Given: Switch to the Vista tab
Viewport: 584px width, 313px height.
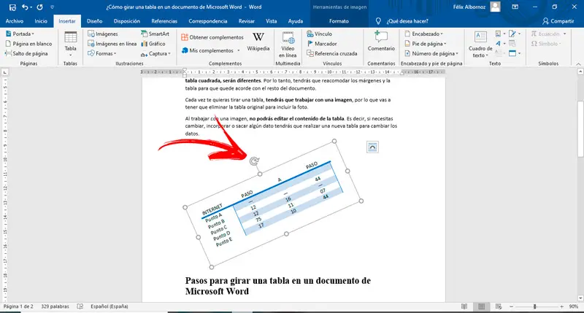Looking at the screenshot, I should (271, 21).
